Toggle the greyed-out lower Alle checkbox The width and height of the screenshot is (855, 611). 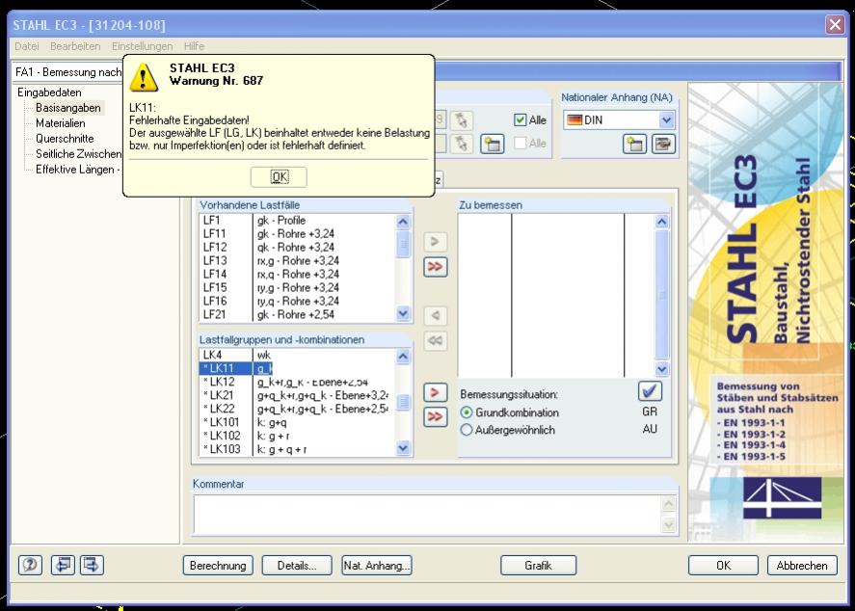coord(520,143)
